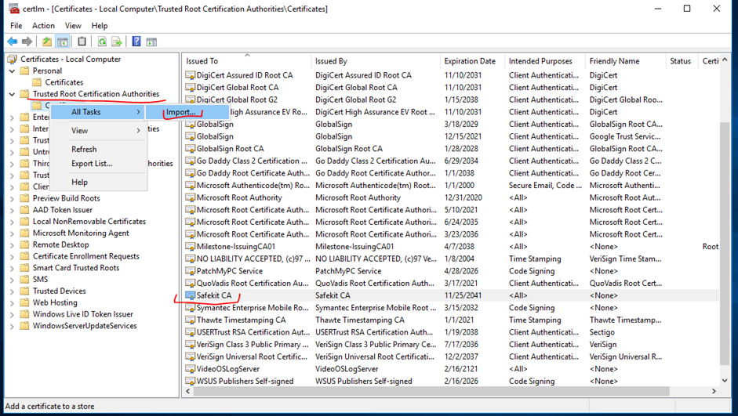Click the VideoOSLogServer certificate icon
Image resolution: width=738 pixels, height=416 pixels.
pyautogui.click(x=190, y=369)
